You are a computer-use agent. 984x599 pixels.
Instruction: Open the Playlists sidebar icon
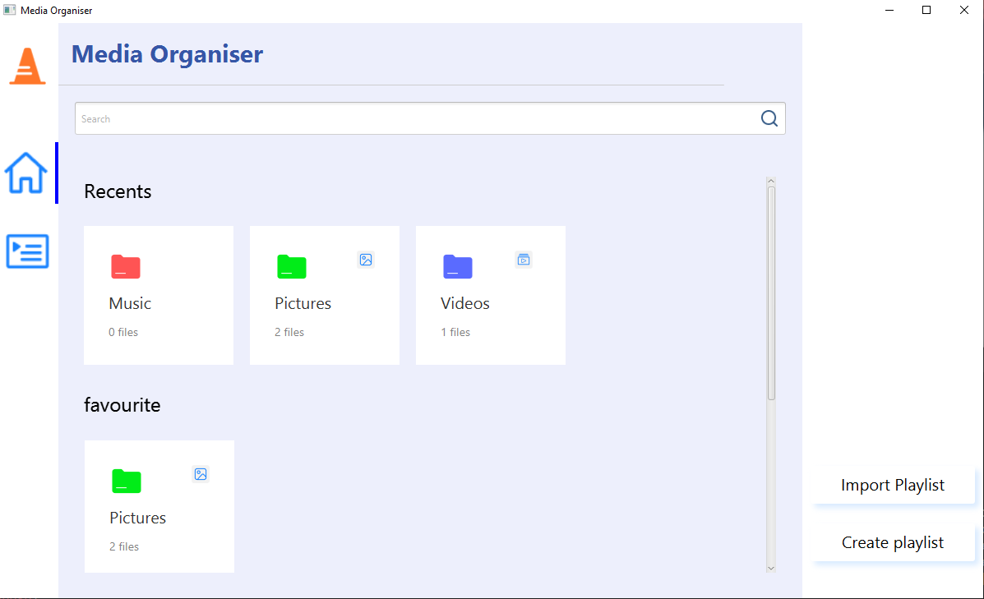tap(27, 251)
